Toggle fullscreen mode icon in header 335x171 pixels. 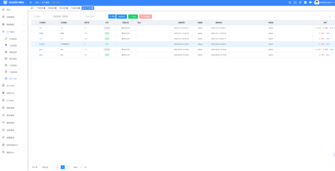point(295,2)
